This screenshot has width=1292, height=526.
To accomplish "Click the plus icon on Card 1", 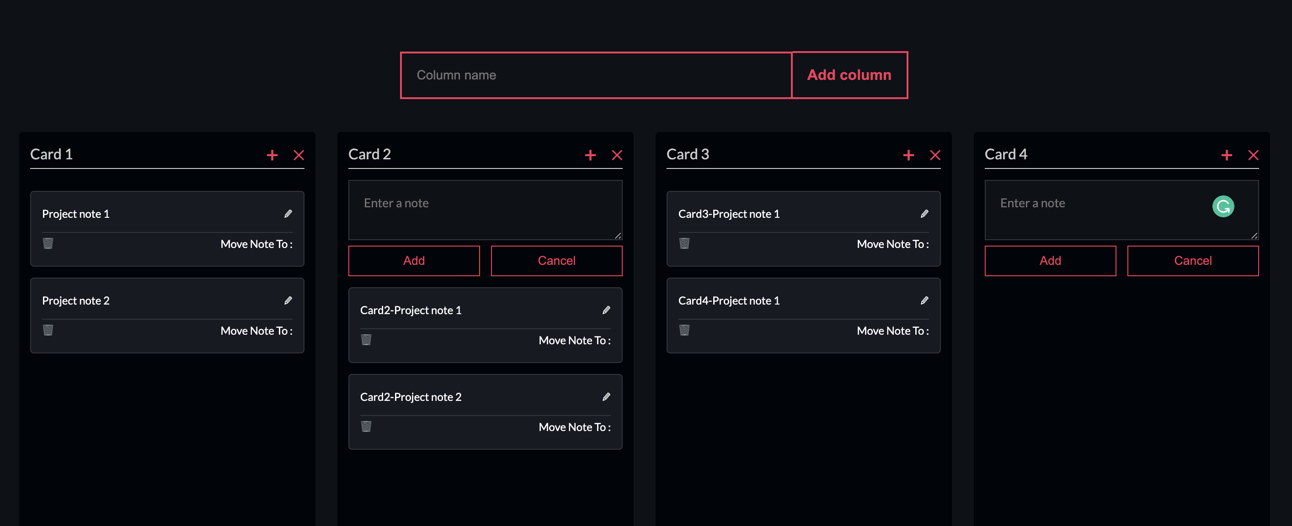I will coord(272,155).
